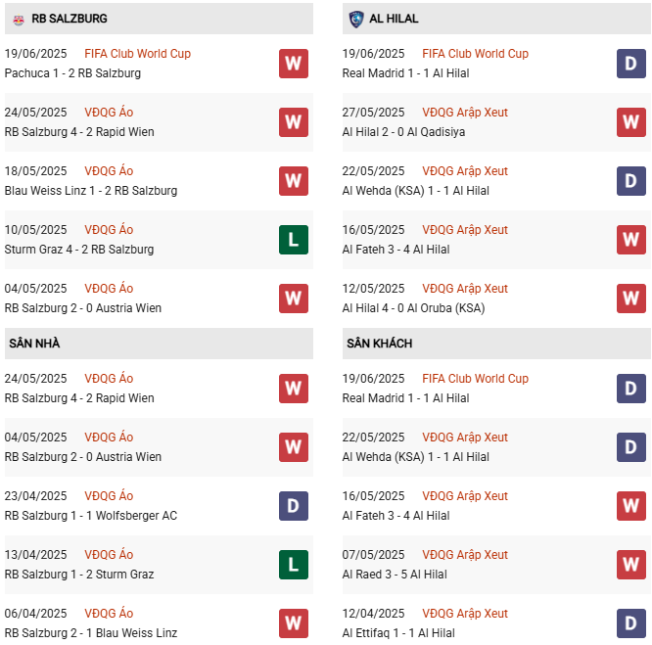Image resolution: width=652 pixels, height=645 pixels.
Task: Click the D badge for Wolfsberger AC match
Action: pyautogui.click(x=293, y=506)
